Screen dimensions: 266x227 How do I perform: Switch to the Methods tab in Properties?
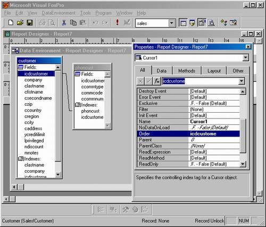[187, 71]
